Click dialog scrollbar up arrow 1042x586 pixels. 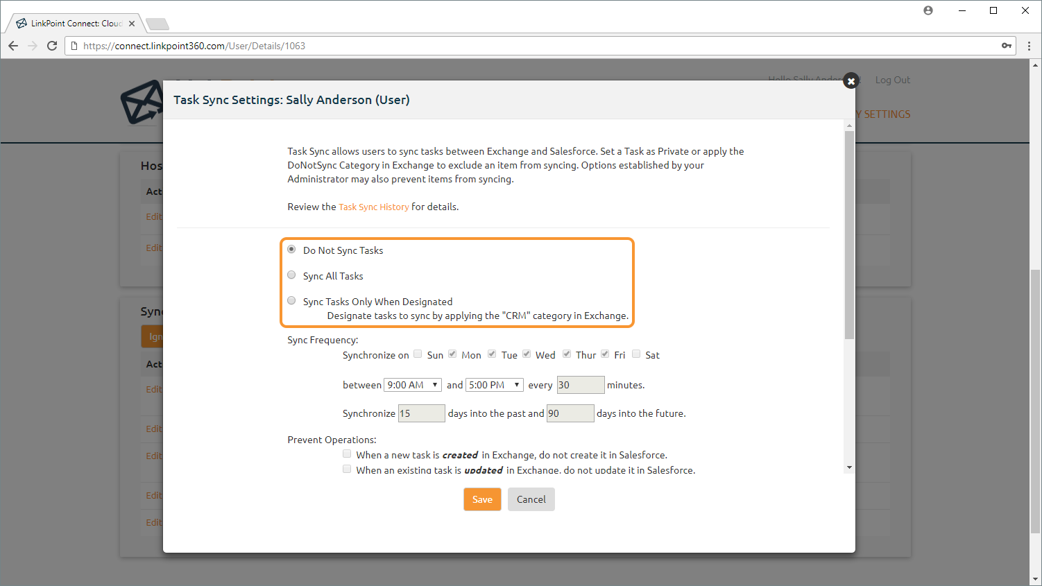click(x=849, y=126)
